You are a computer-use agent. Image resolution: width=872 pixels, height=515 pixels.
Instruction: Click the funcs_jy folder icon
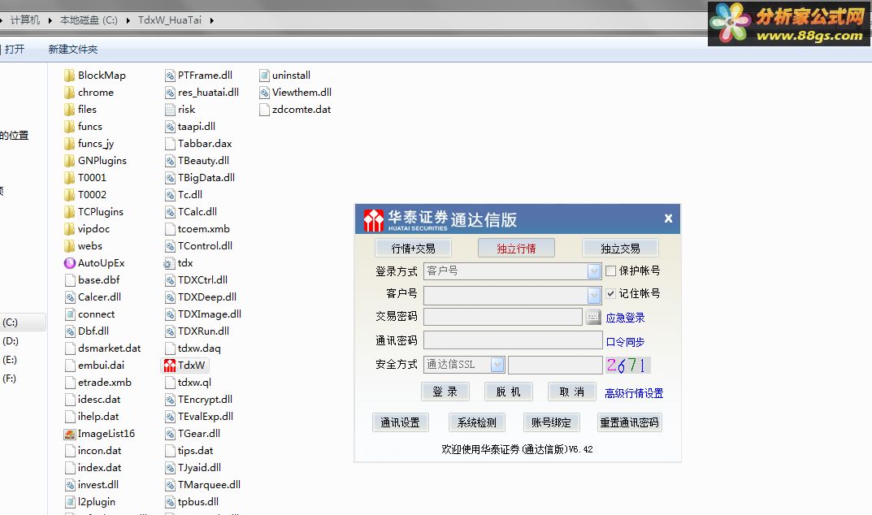pos(70,144)
